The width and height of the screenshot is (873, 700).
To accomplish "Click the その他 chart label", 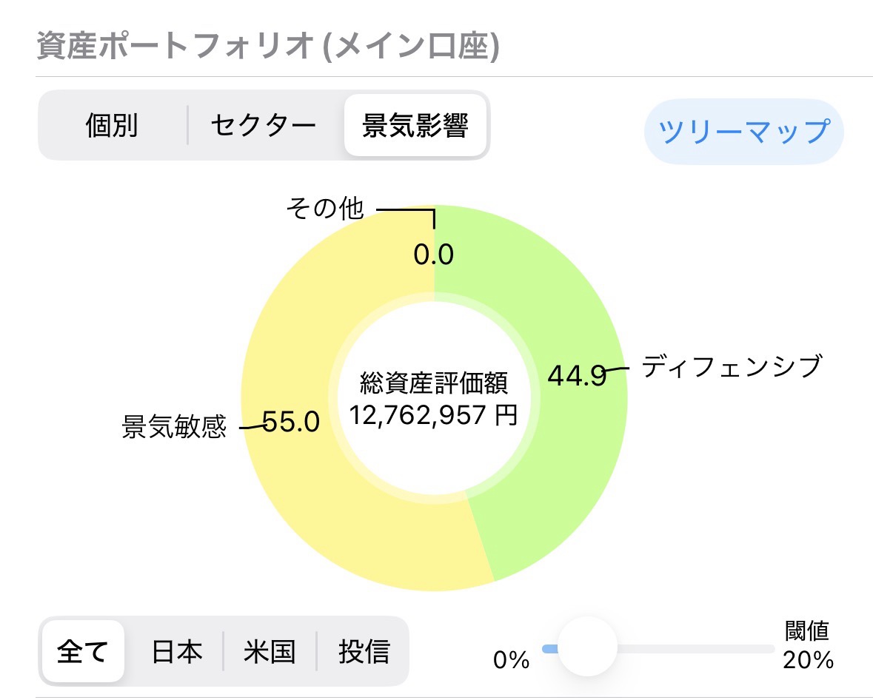I will coord(325,209).
